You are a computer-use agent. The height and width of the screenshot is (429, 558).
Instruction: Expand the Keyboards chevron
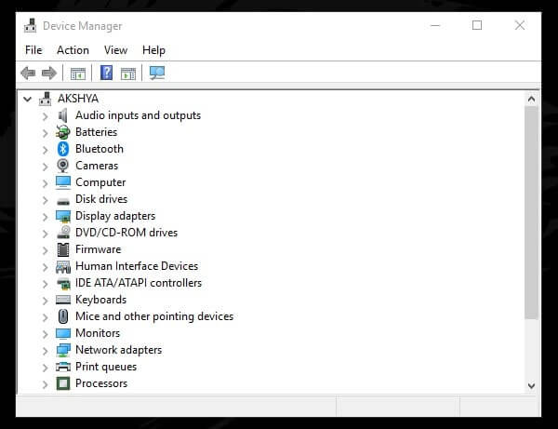click(x=46, y=301)
